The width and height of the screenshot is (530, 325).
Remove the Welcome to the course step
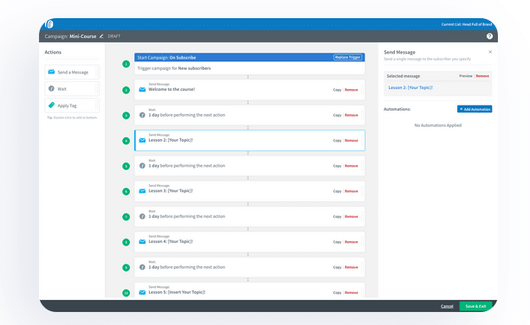(x=352, y=90)
